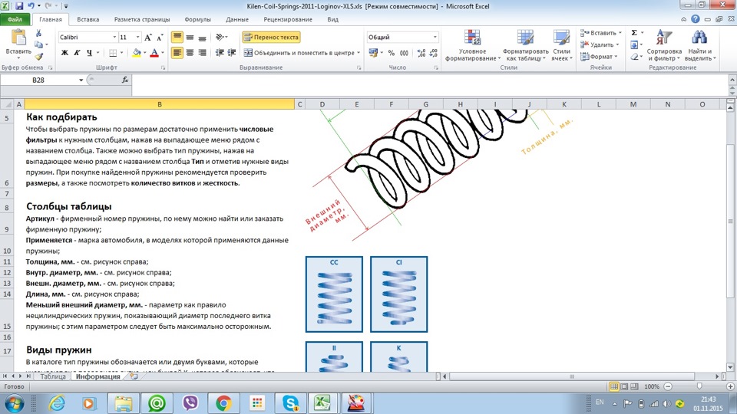The image size is (737, 414).
Task: Increase font size with the large A icon
Action: pos(148,37)
